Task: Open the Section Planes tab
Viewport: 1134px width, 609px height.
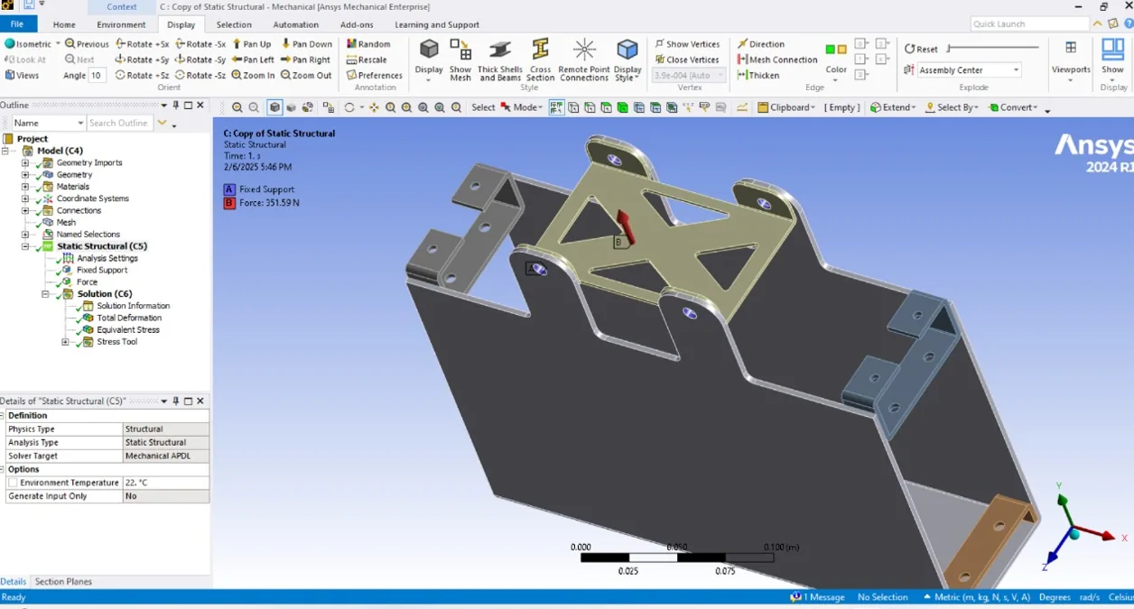Action: click(63, 582)
